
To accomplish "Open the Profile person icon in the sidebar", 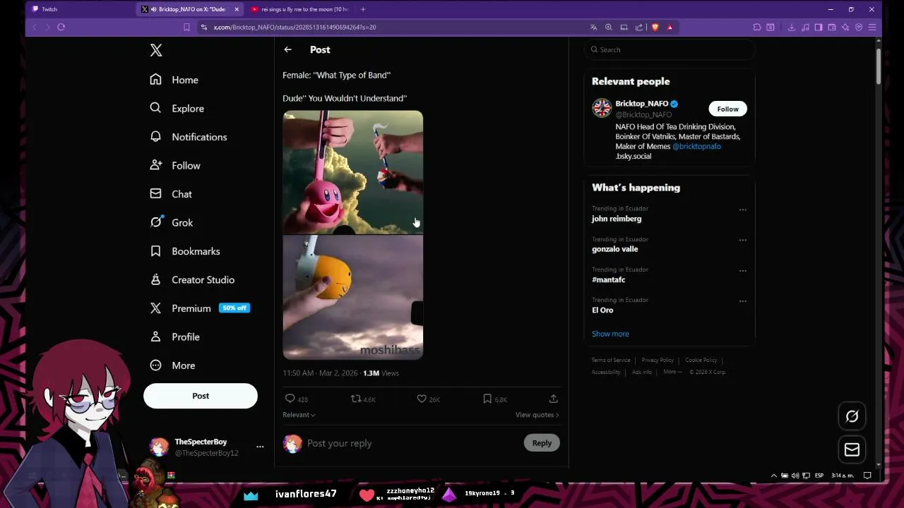I will coord(156,337).
